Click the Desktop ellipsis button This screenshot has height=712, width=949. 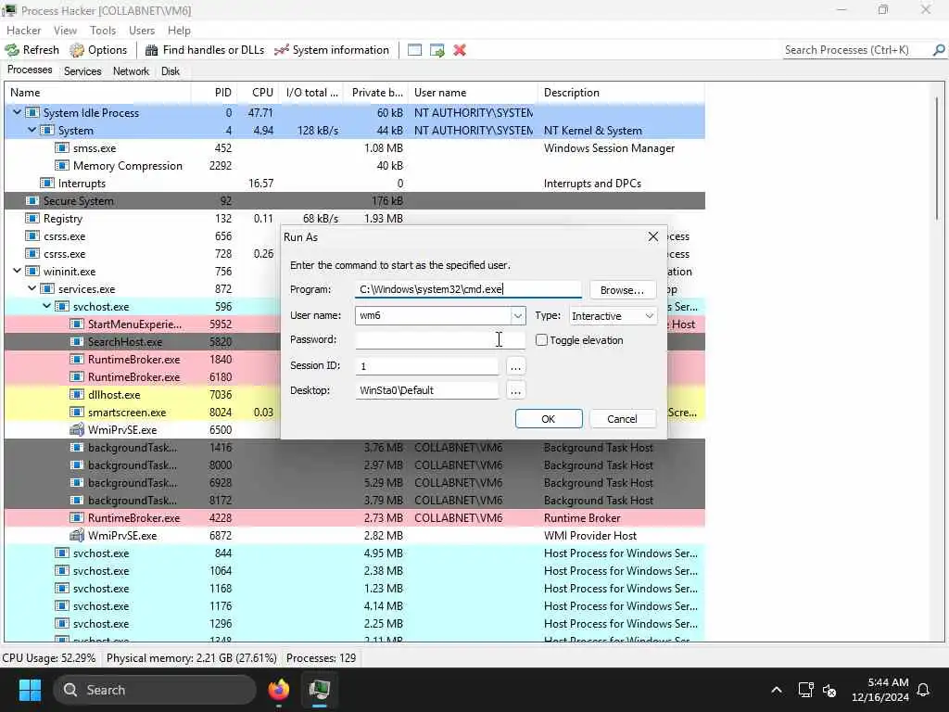[x=515, y=390]
